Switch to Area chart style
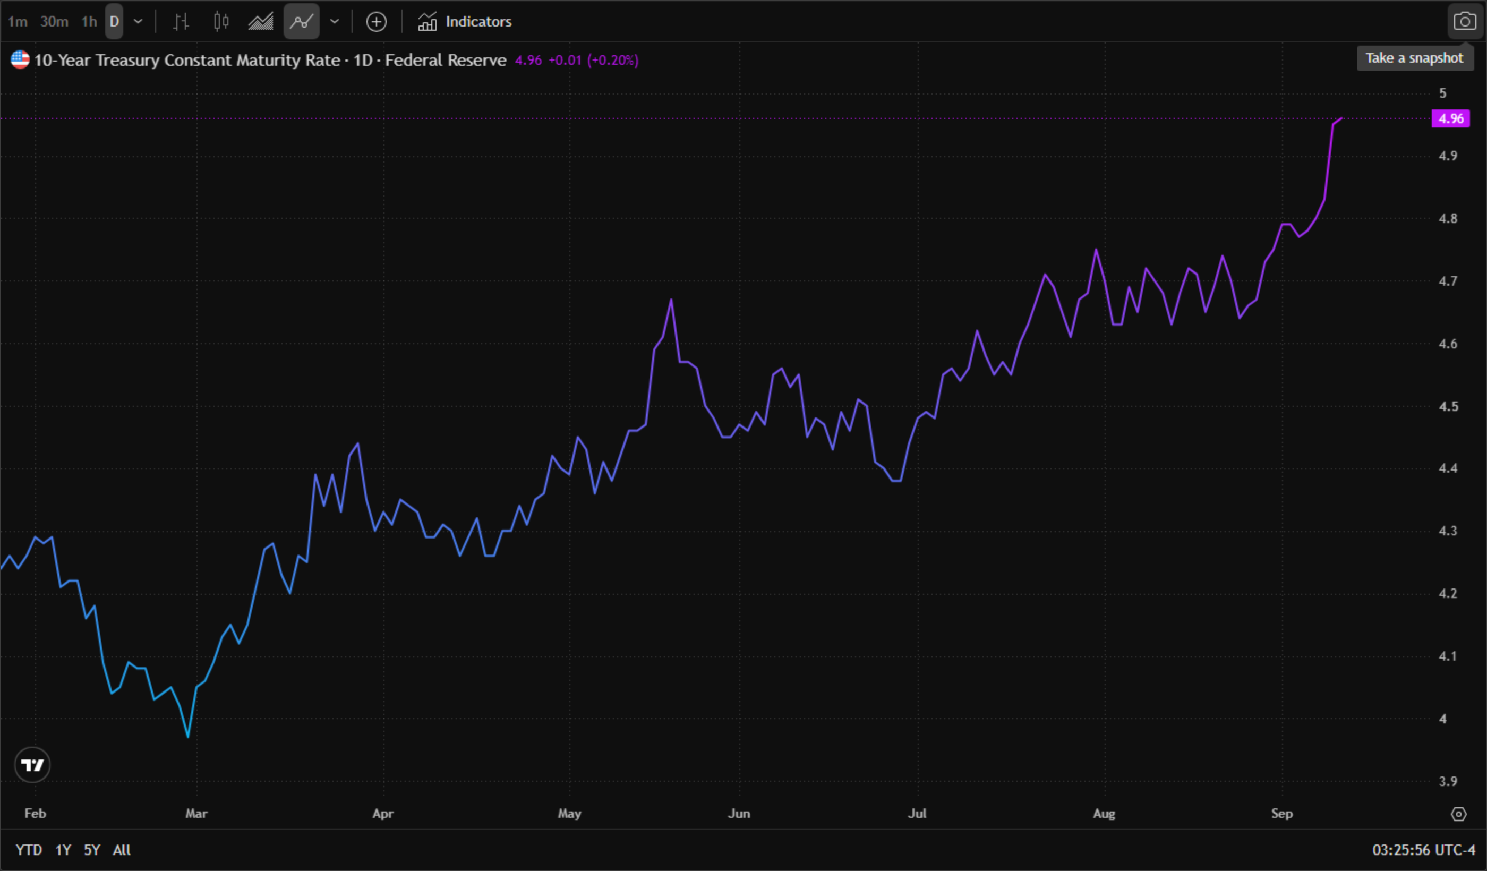The width and height of the screenshot is (1487, 871). [x=261, y=22]
